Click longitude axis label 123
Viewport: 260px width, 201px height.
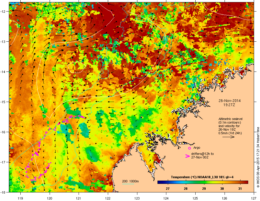coord(137,198)
